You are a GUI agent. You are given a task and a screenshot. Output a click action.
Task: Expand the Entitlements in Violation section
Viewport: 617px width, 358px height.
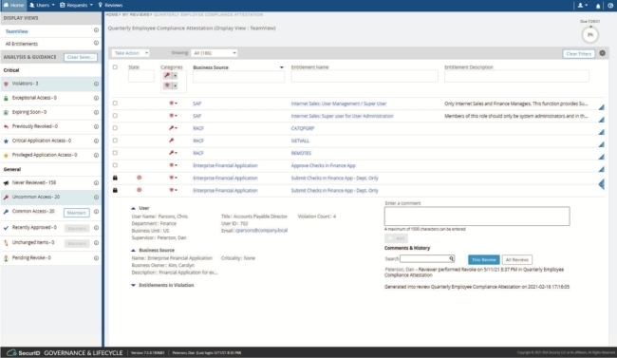[133, 285]
